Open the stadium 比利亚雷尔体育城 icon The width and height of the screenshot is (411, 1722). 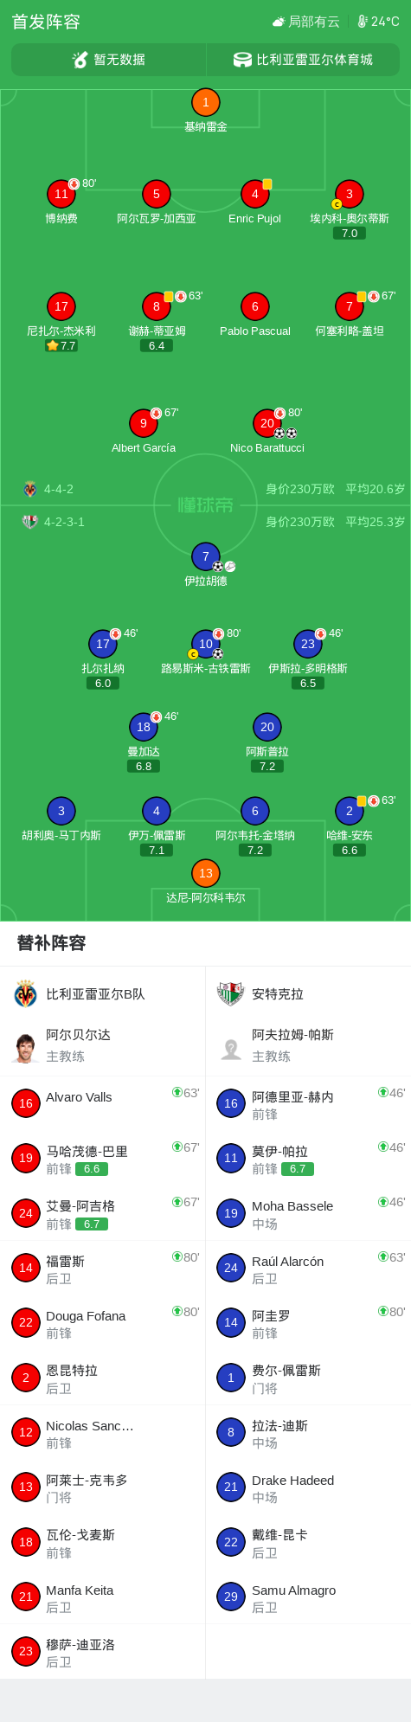(242, 60)
